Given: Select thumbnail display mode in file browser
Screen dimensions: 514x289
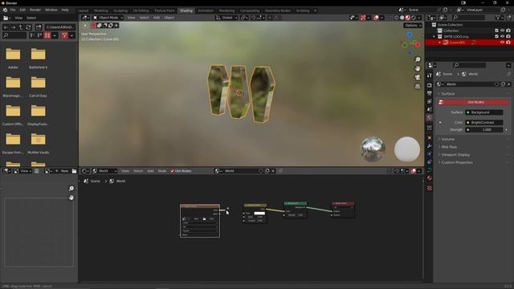Looking at the screenshot, I should [47, 35].
